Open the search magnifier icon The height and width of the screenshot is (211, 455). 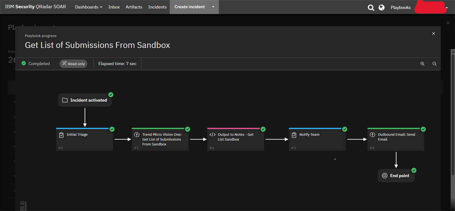coord(371,7)
